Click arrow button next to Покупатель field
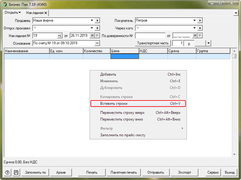The image size is (241, 180). click(200, 21)
